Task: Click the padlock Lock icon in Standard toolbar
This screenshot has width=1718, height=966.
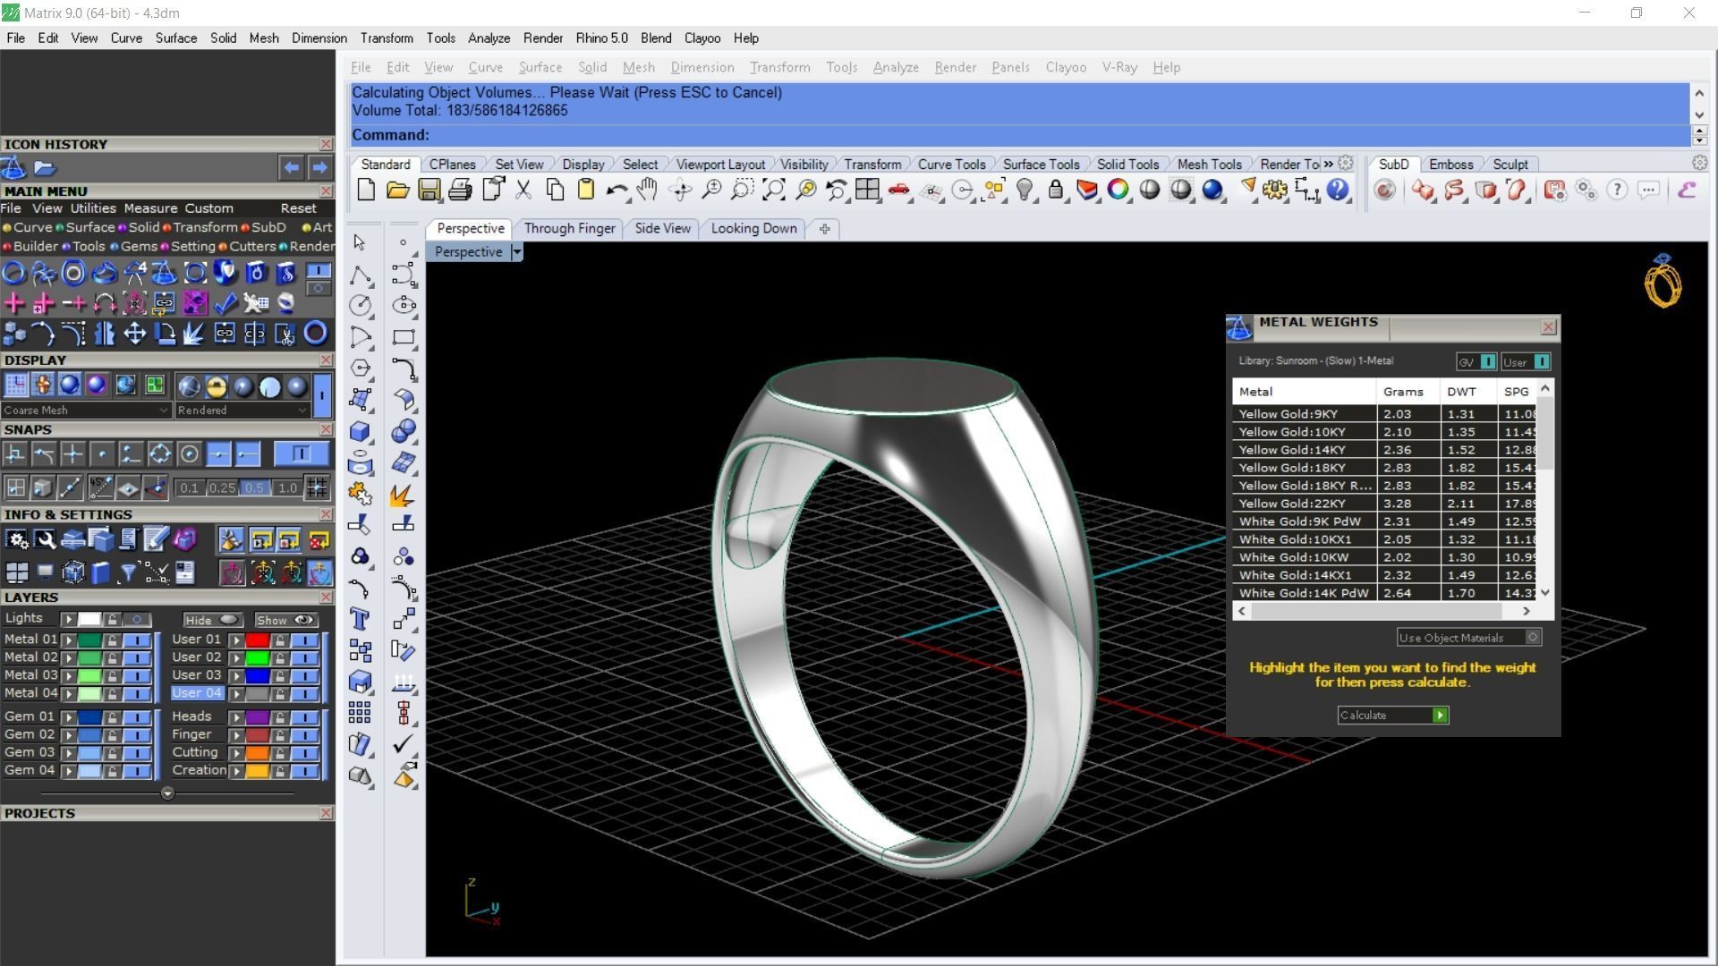Action: (x=1057, y=190)
